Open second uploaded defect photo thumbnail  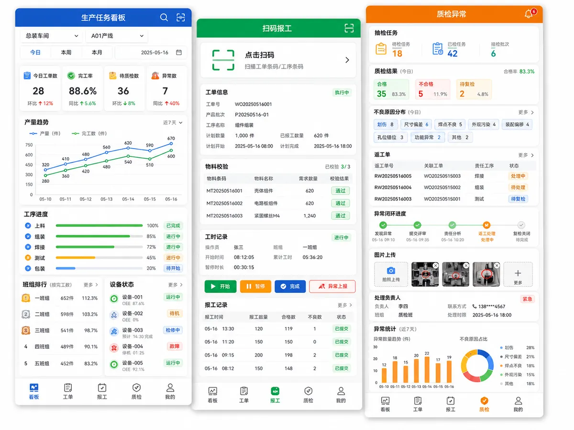click(x=455, y=274)
